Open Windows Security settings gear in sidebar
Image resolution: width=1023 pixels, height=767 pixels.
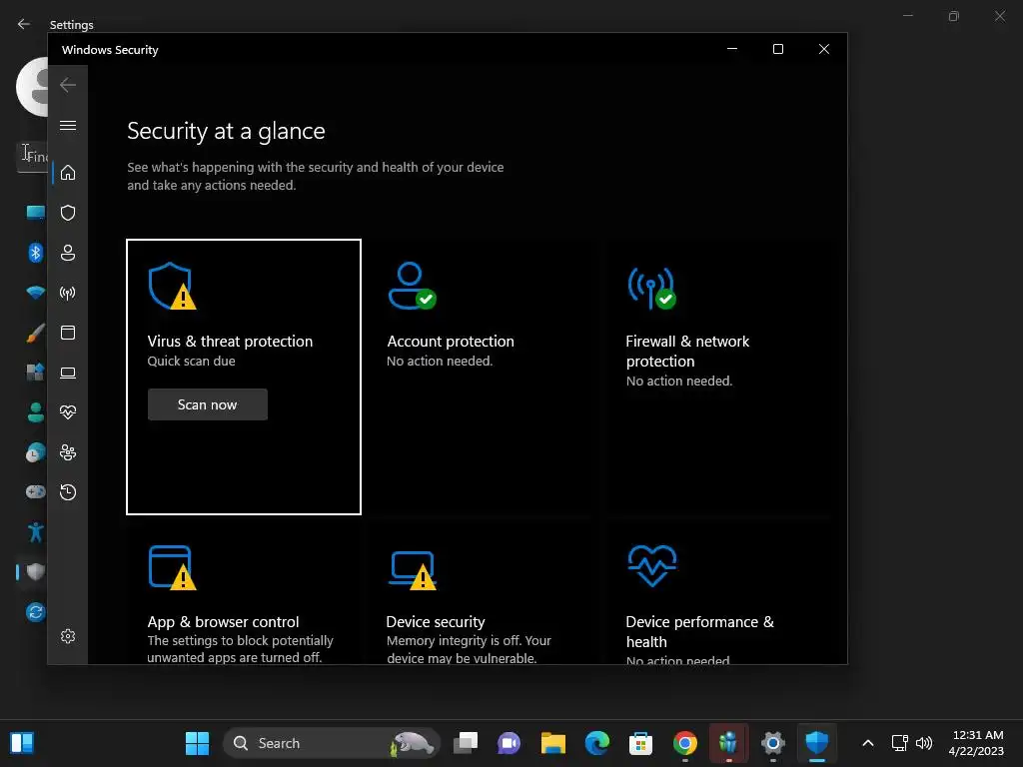[68, 636]
